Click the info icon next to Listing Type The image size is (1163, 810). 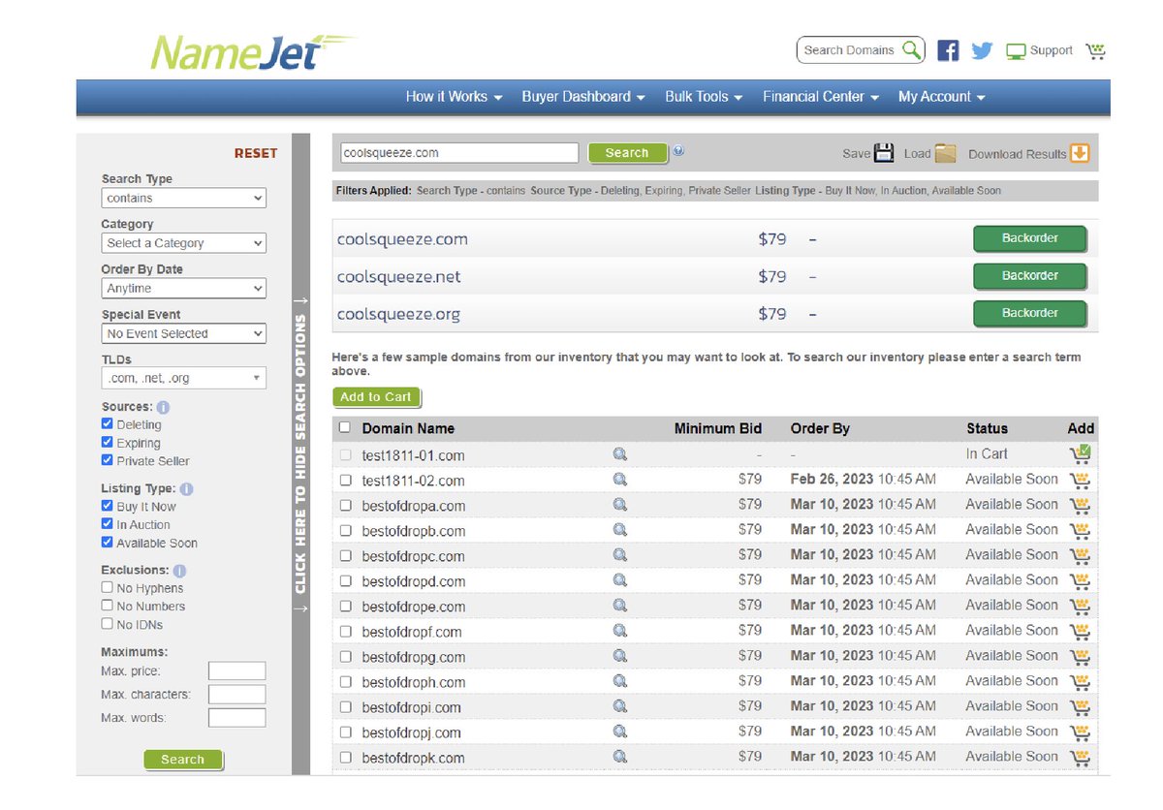(186, 489)
